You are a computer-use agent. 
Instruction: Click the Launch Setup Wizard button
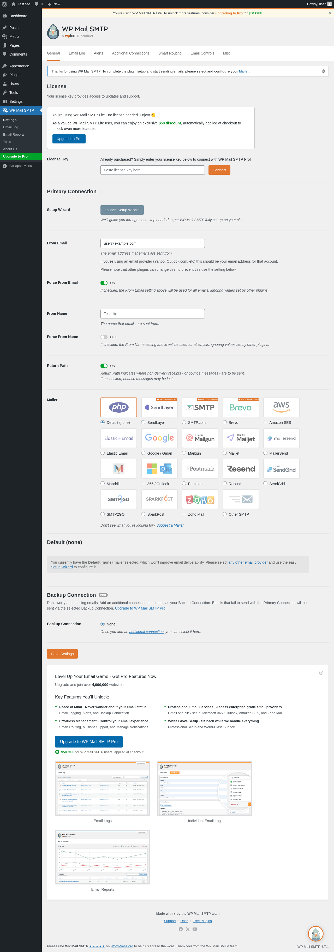(122, 210)
